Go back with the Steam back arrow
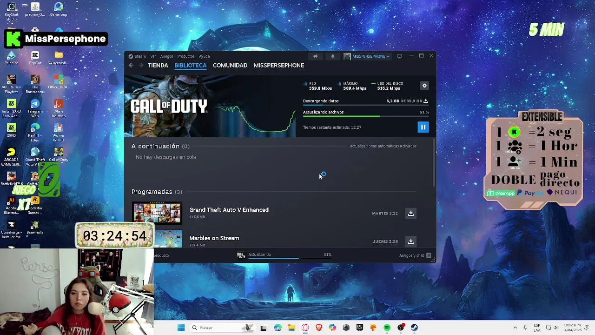The width and height of the screenshot is (595, 335). pos(131,66)
